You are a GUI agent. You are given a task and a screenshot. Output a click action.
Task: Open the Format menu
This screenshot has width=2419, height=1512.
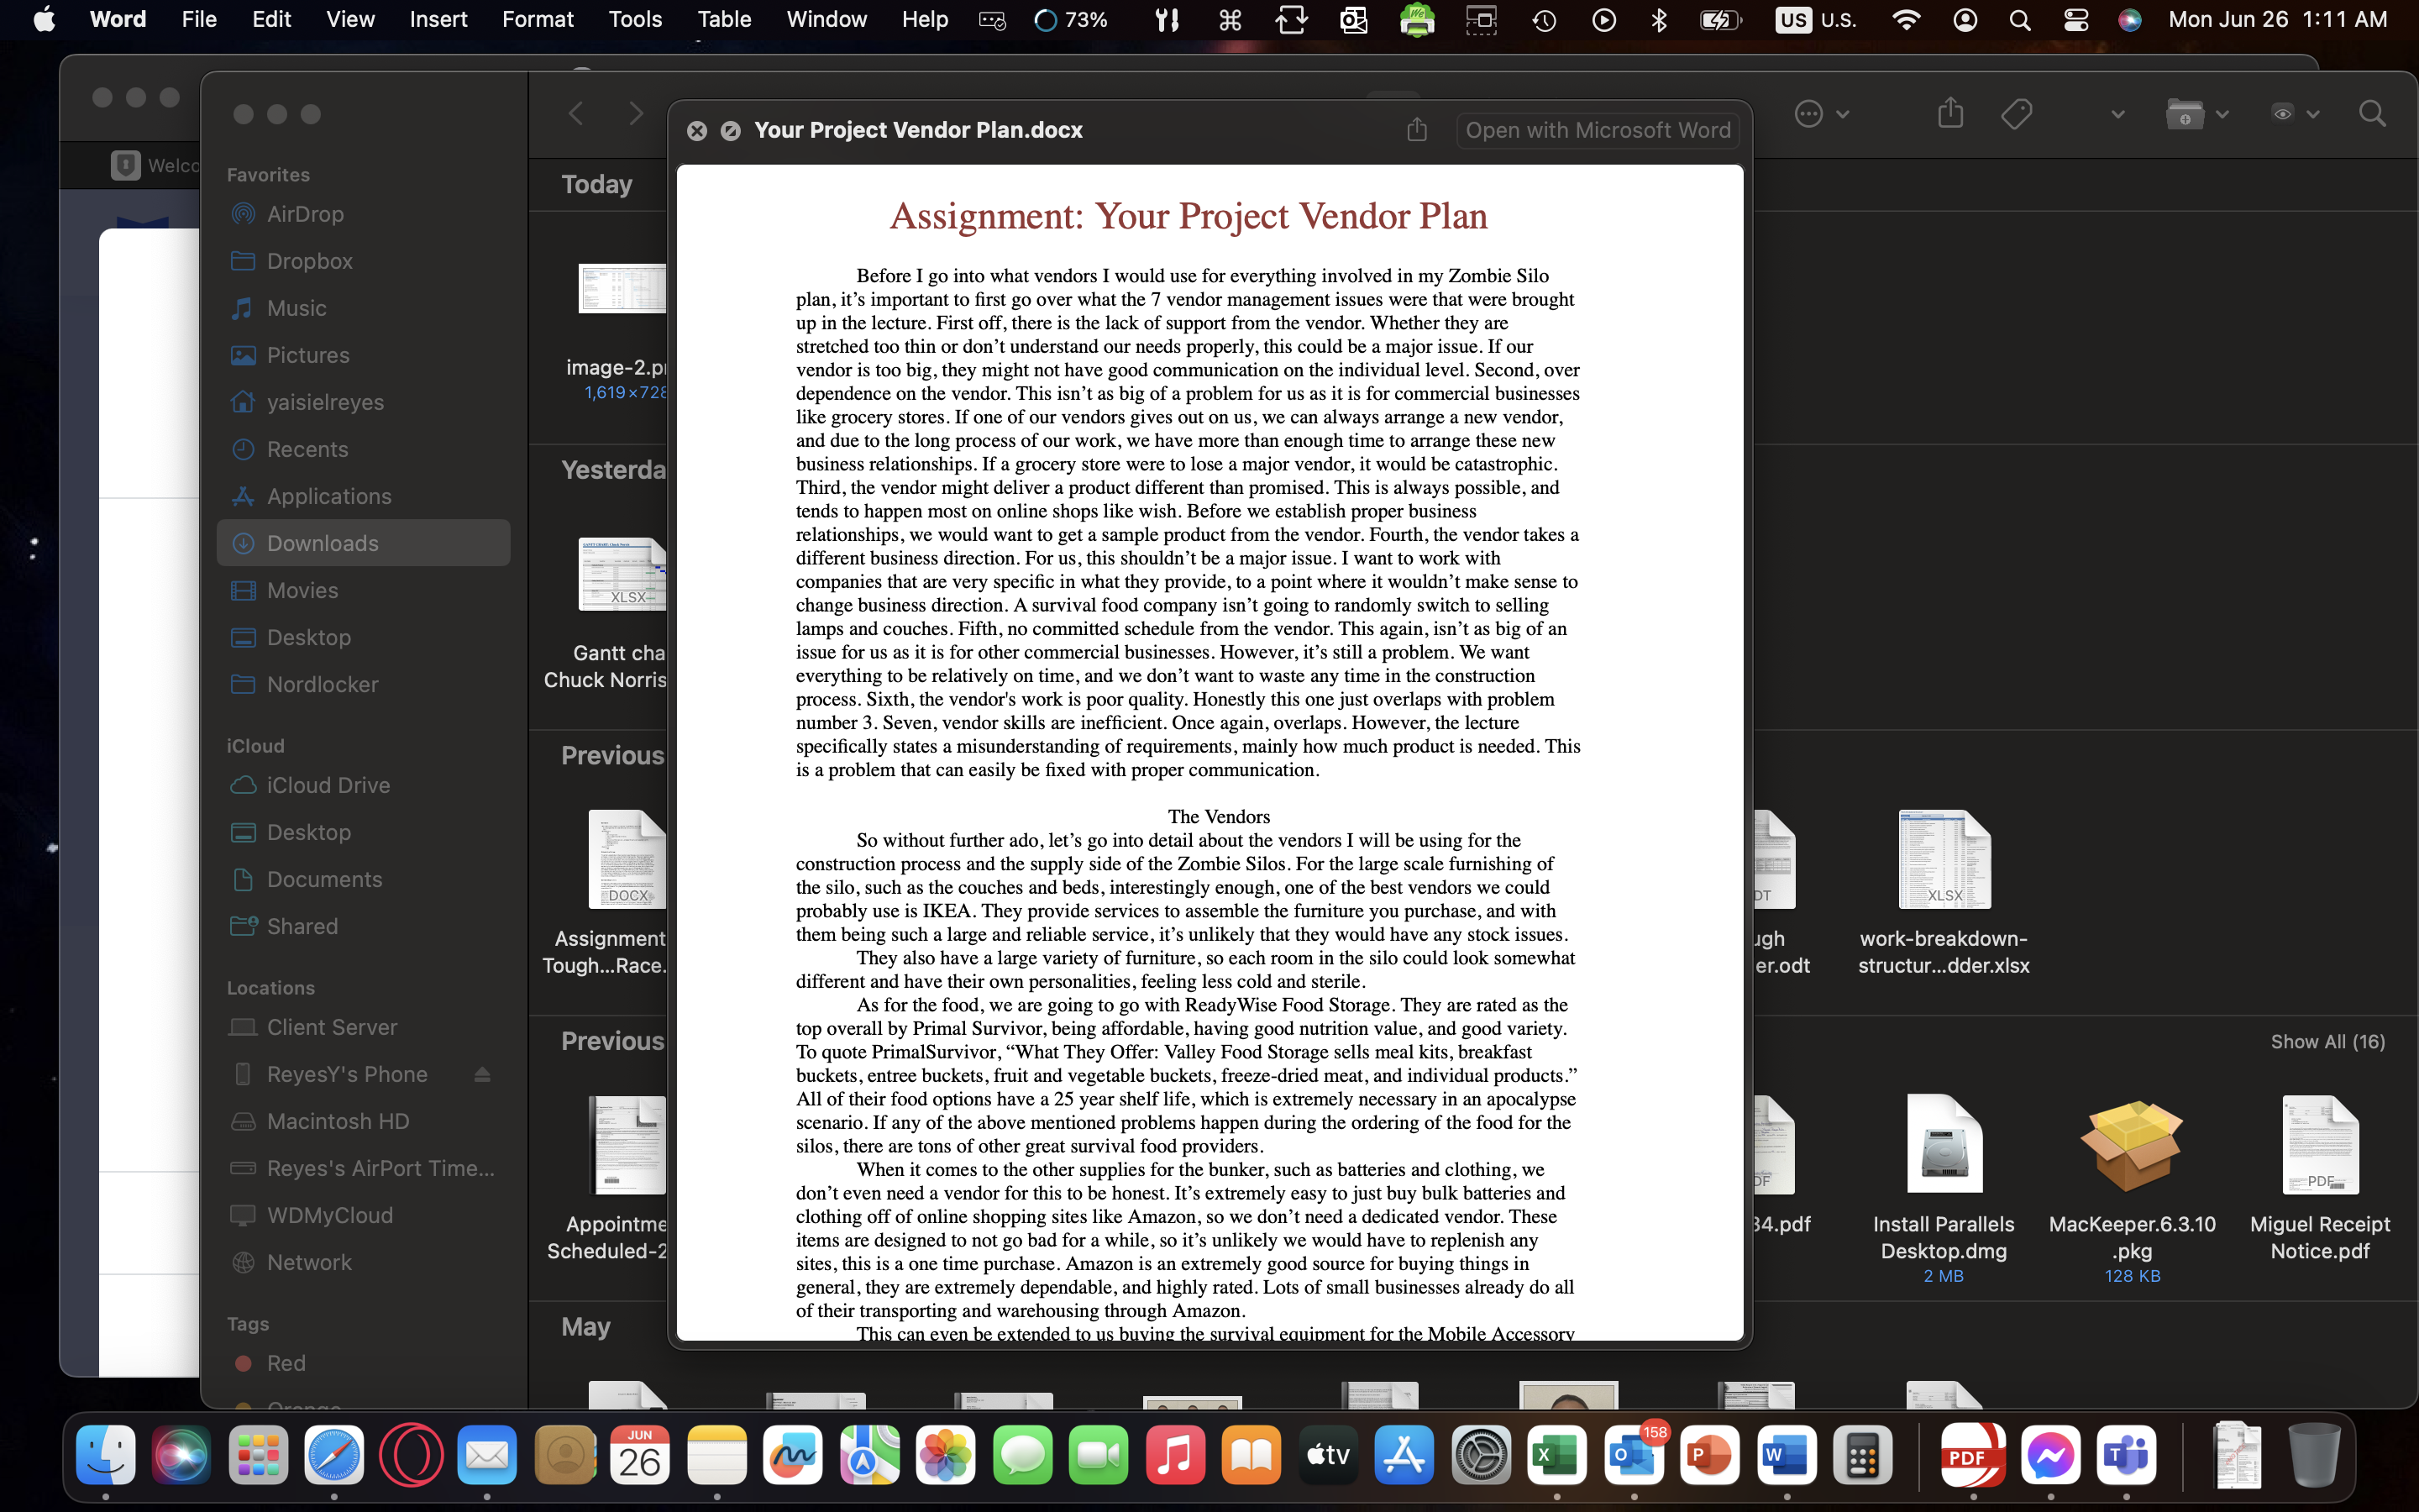[x=537, y=20]
